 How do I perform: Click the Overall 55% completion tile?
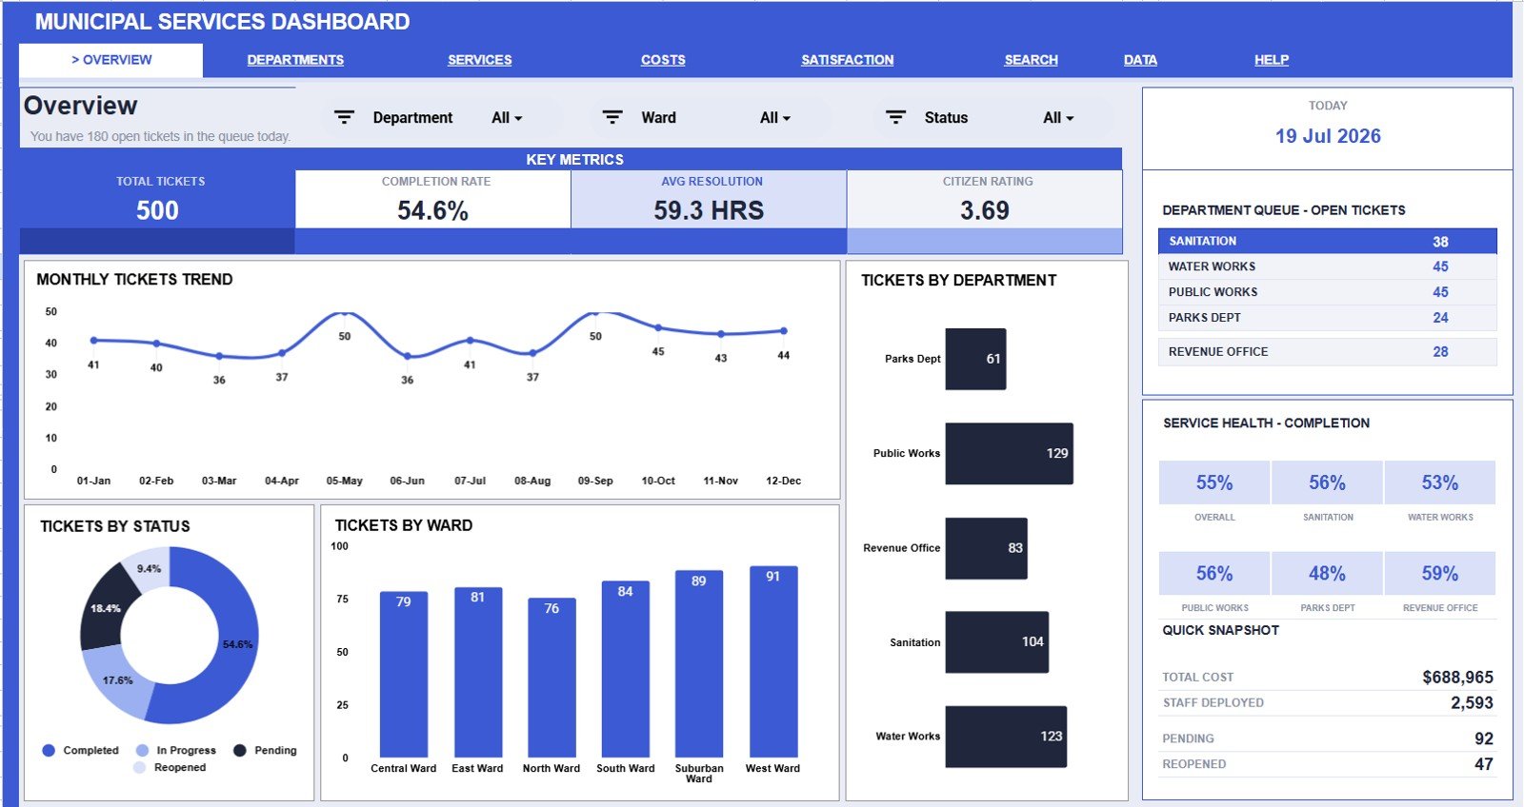[x=1214, y=482]
